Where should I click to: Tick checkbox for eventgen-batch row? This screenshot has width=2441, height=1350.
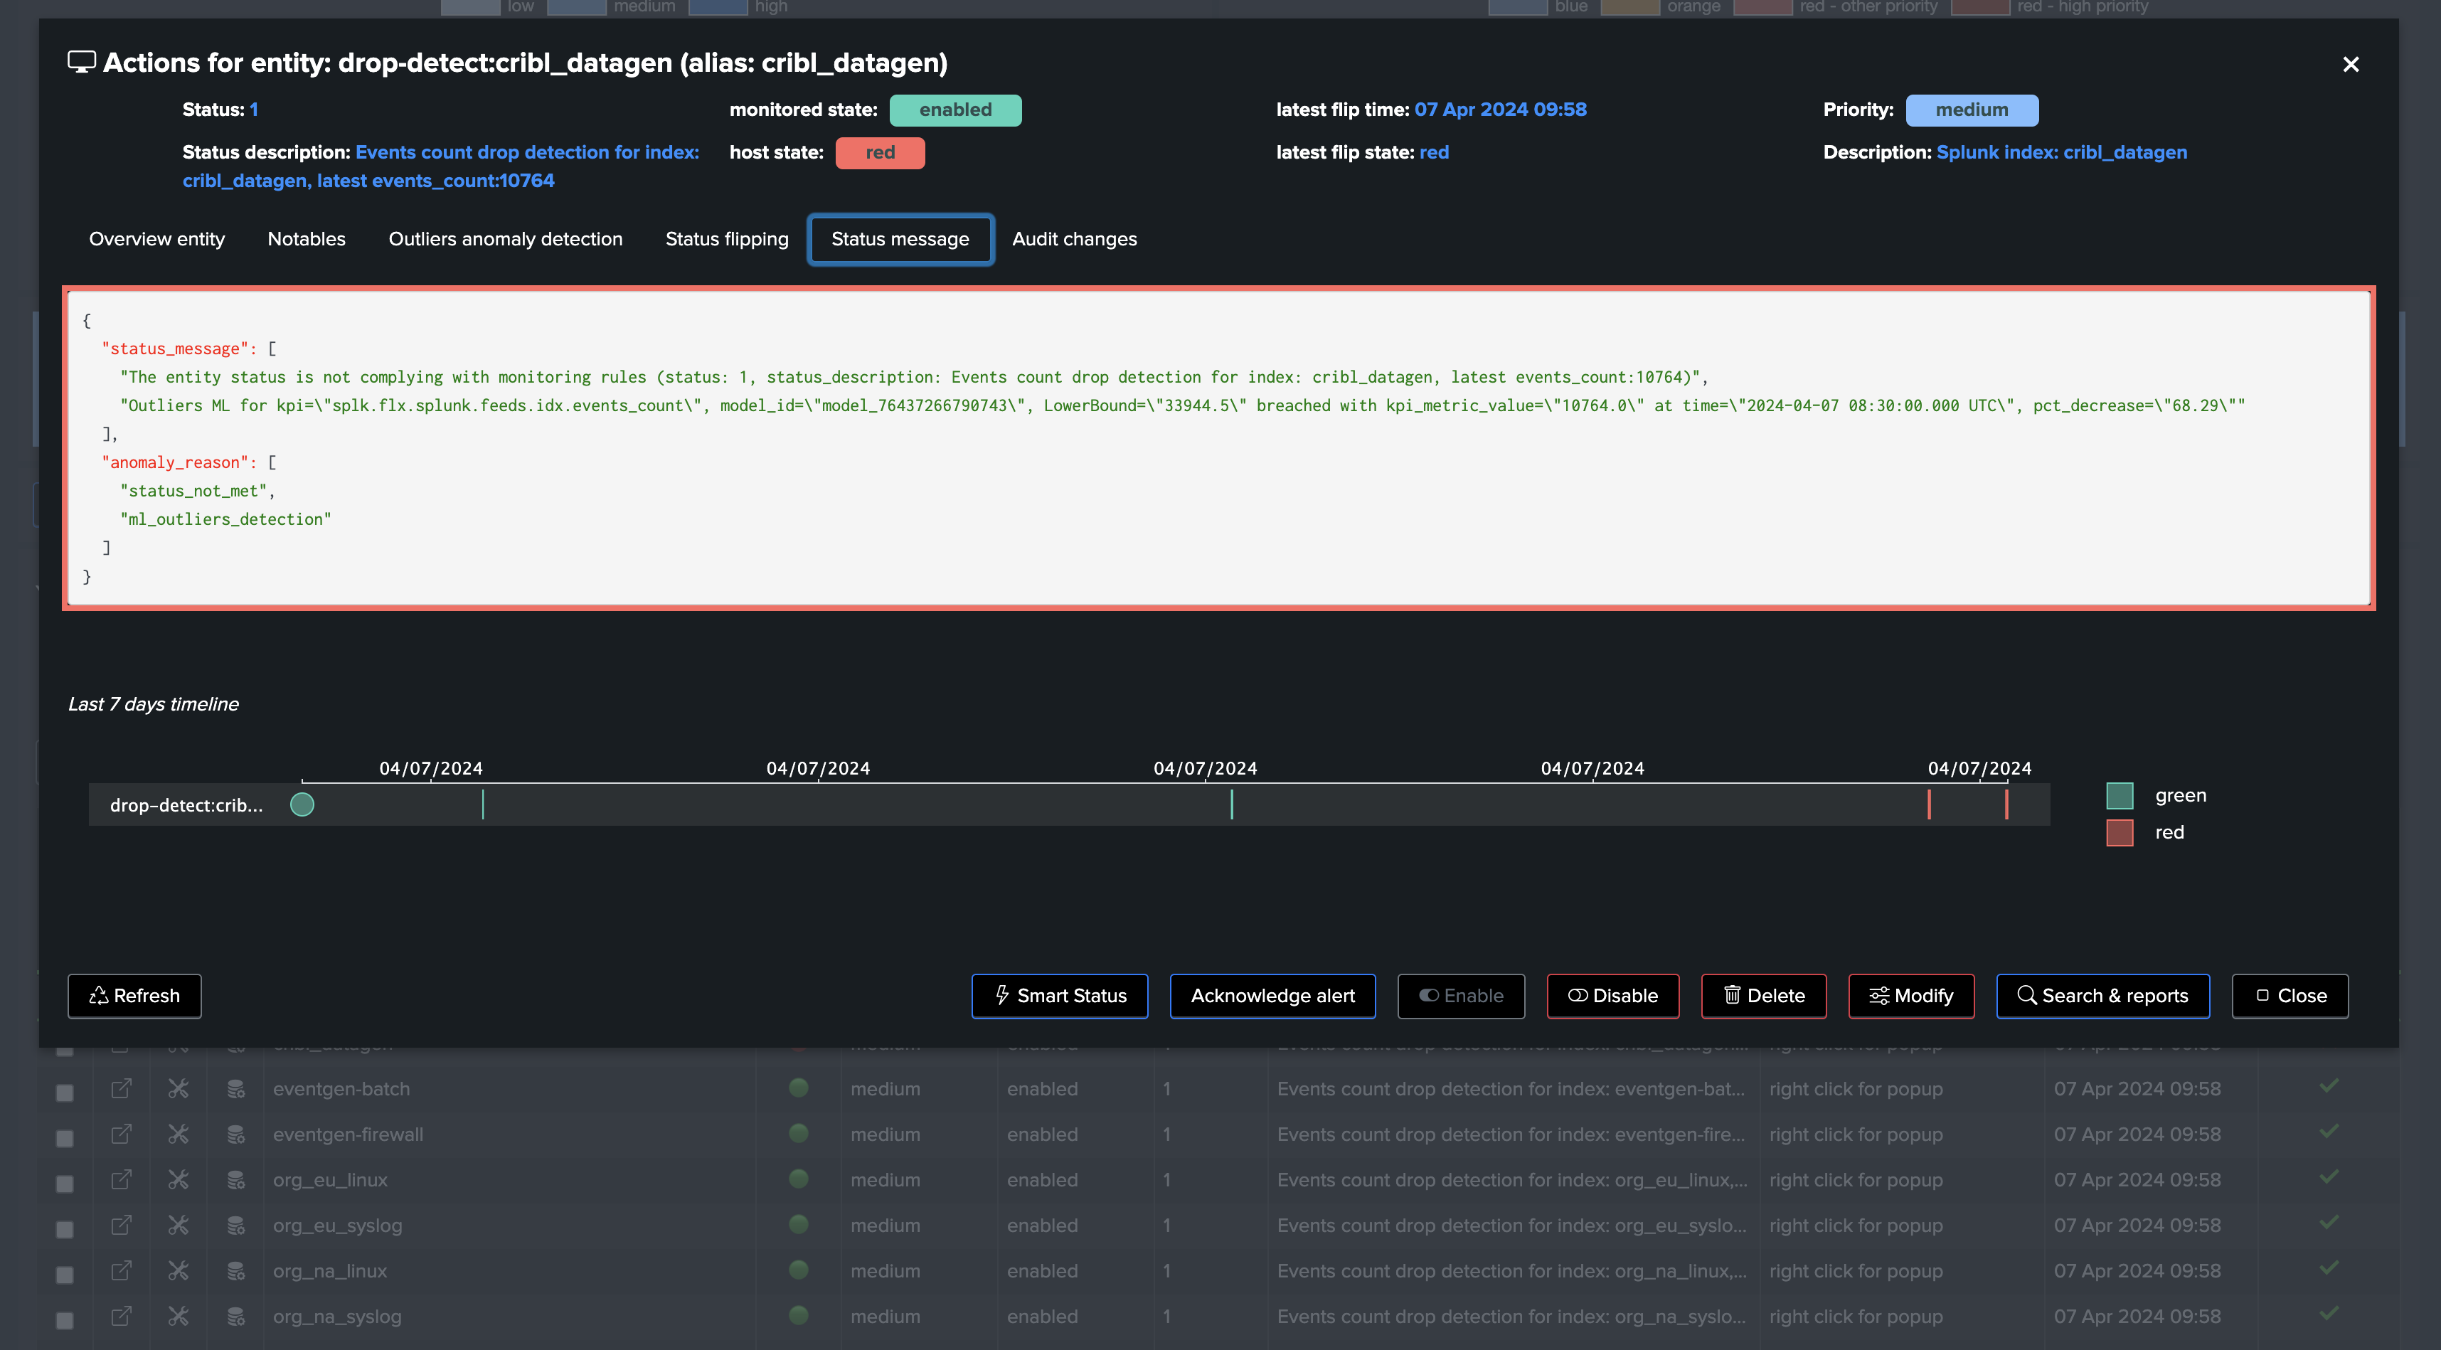(x=65, y=1093)
